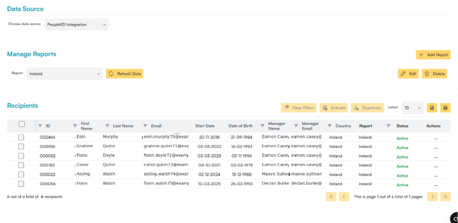Click Active status for ID 005056
Viewport: 458px width, 223px height.
coord(402,185)
